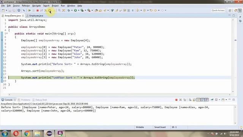Click the console vertical scrollbar
Viewport: 243px width, 137px height.
tap(235, 115)
